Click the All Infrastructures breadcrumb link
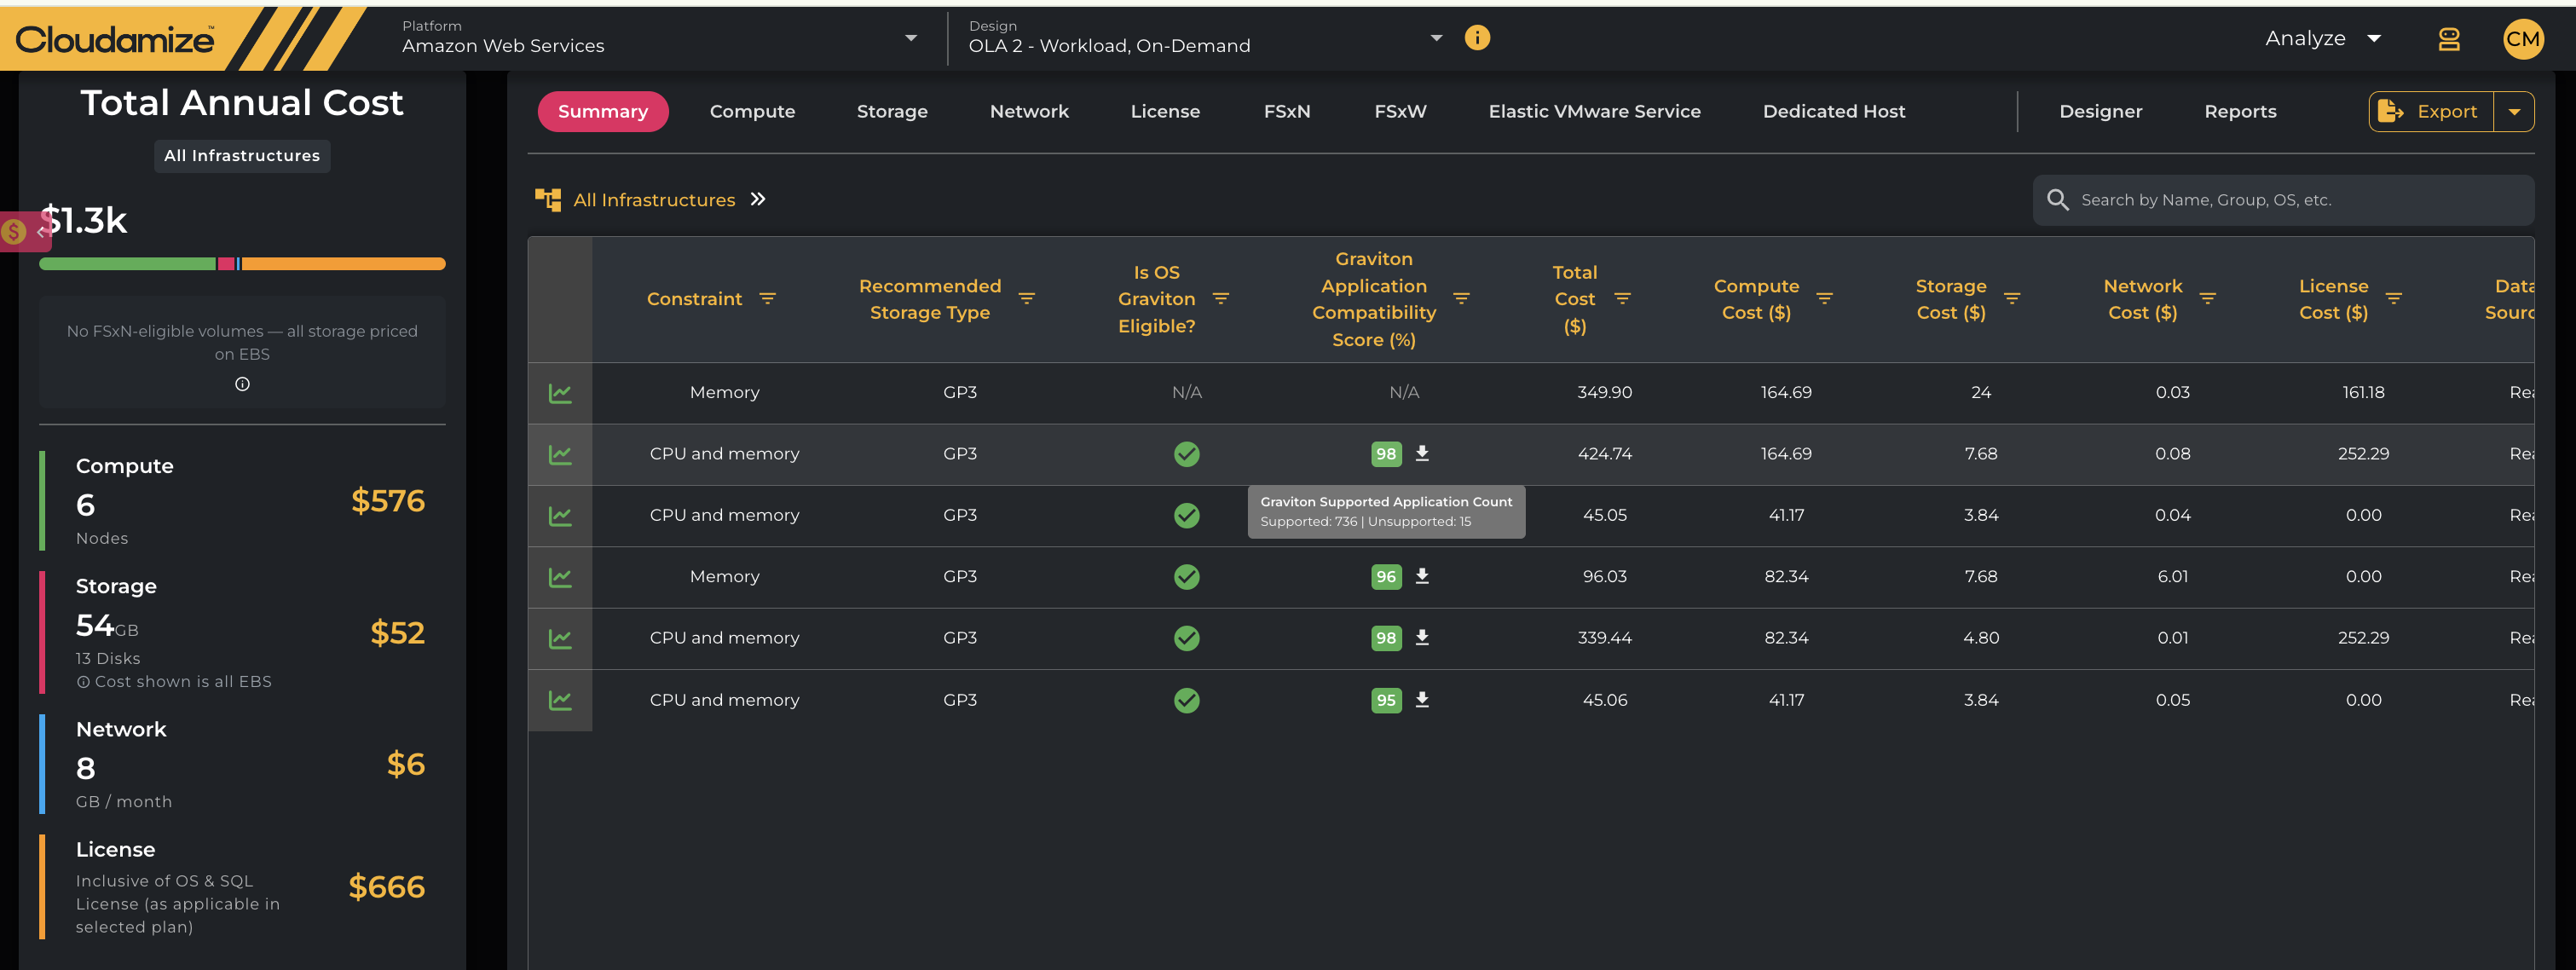2576x970 pixels. [x=654, y=200]
